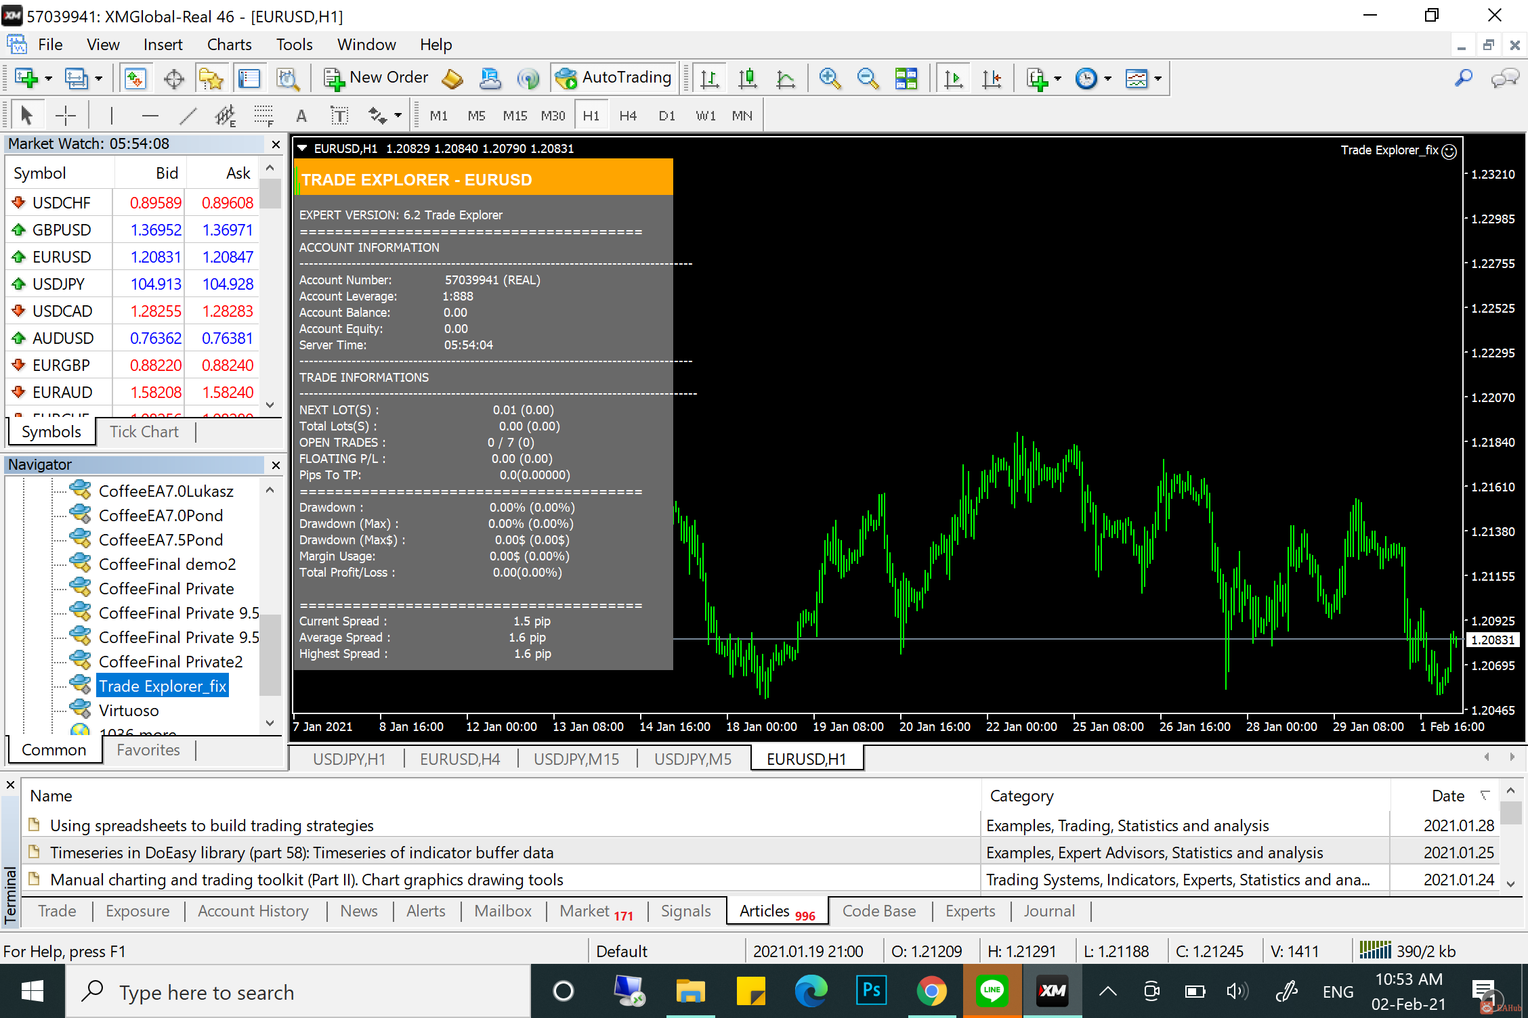Select the Crosshair tool
1528x1018 pixels.
pyautogui.click(x=65, y=116)
